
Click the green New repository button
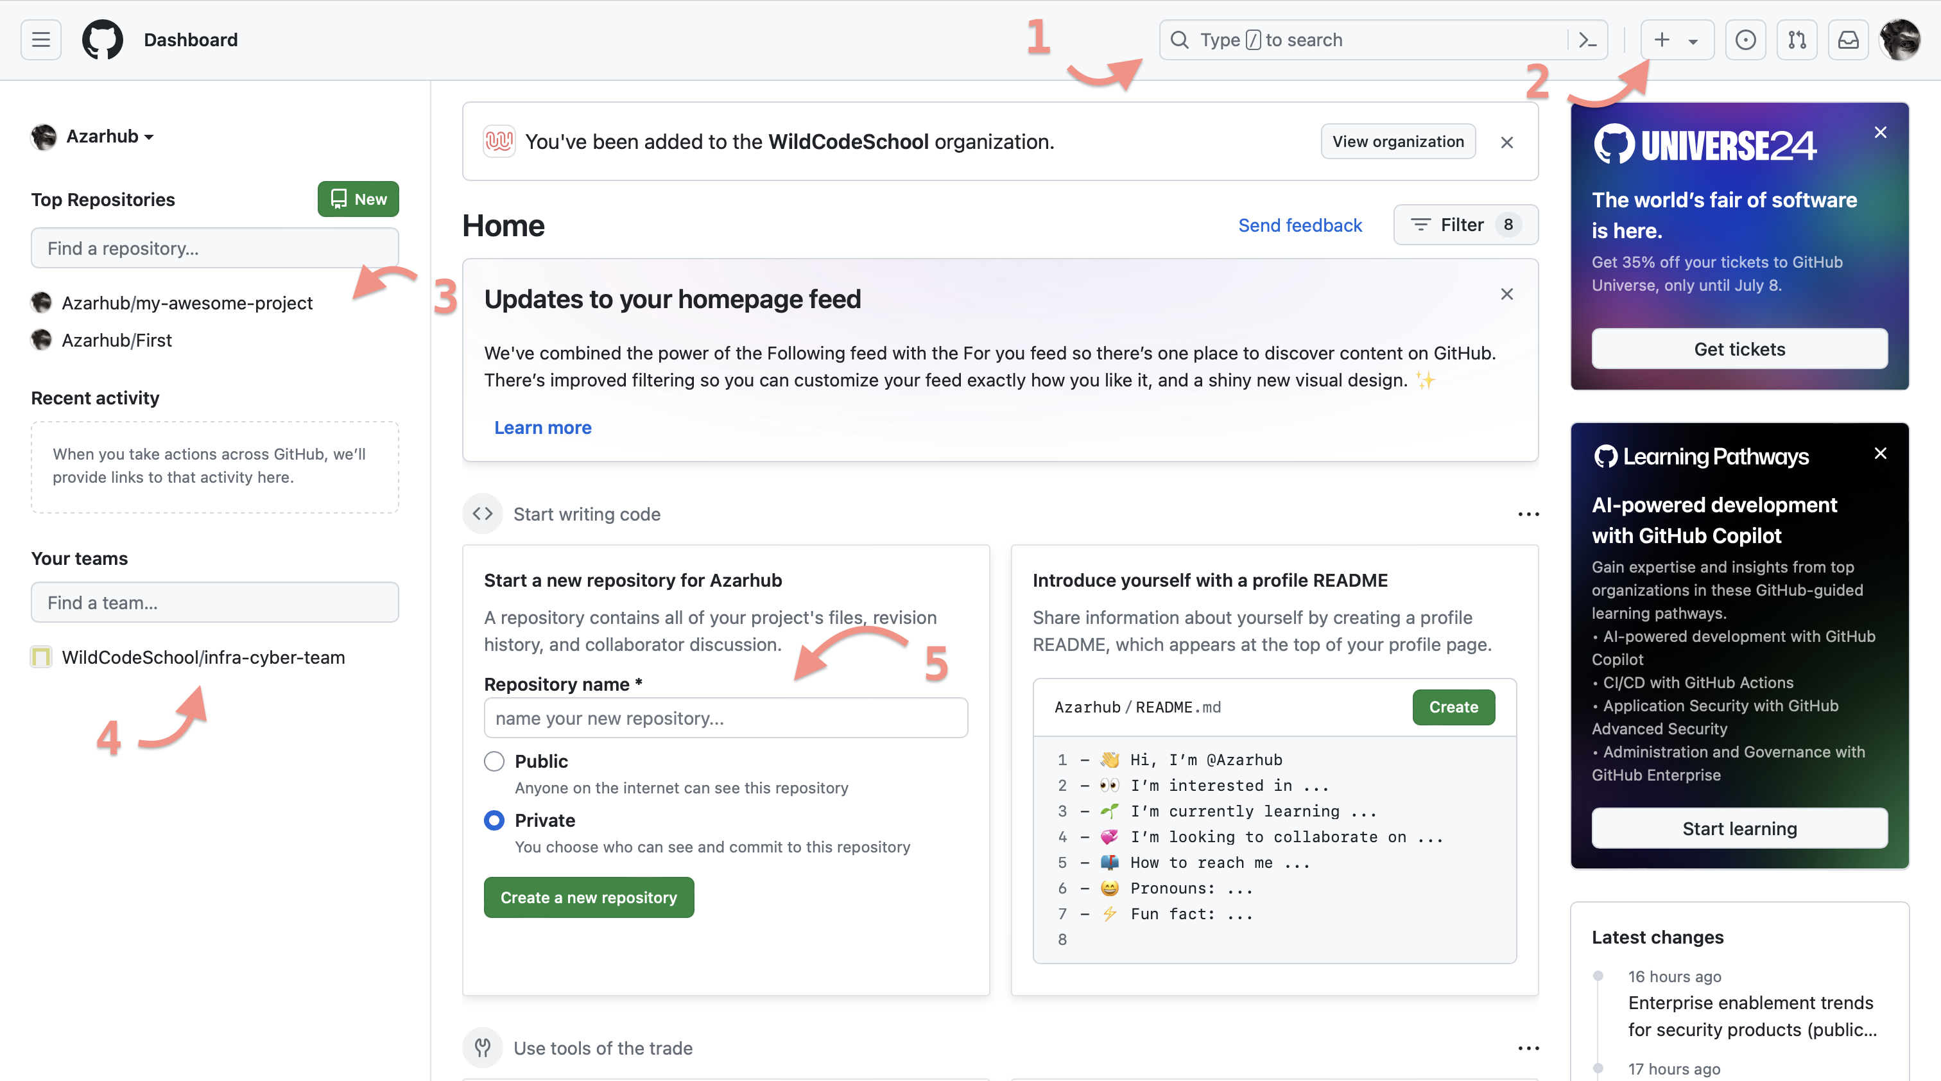(x=358, y=199)
